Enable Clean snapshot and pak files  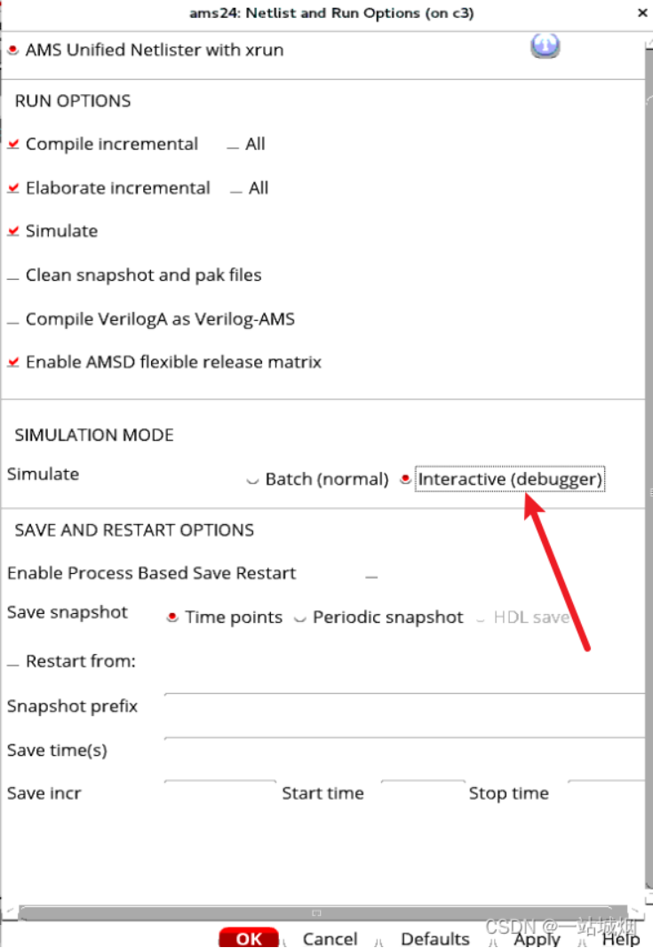[13, 276]
